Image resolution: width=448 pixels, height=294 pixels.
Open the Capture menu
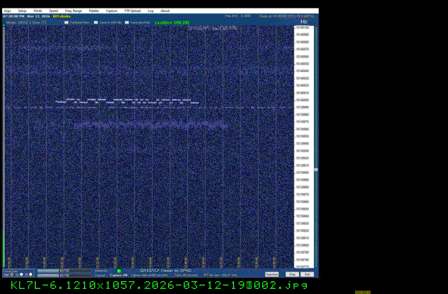[111, 11]
